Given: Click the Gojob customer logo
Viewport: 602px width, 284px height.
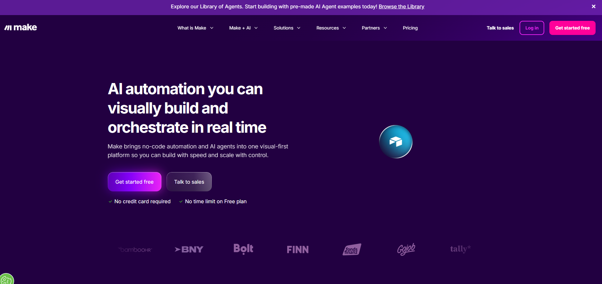Looking at the screenshot, I should (406, 249).
